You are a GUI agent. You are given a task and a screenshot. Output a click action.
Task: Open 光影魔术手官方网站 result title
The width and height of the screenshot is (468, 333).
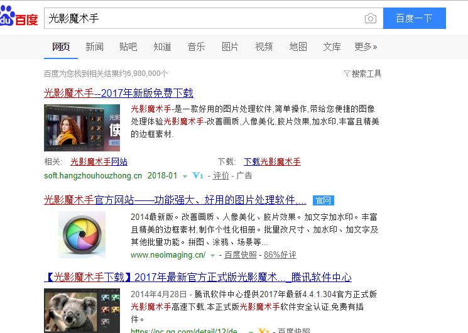click(175, 200)
